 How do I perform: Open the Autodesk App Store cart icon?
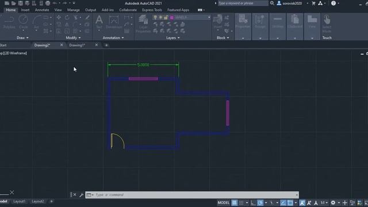tap(313, 3)
